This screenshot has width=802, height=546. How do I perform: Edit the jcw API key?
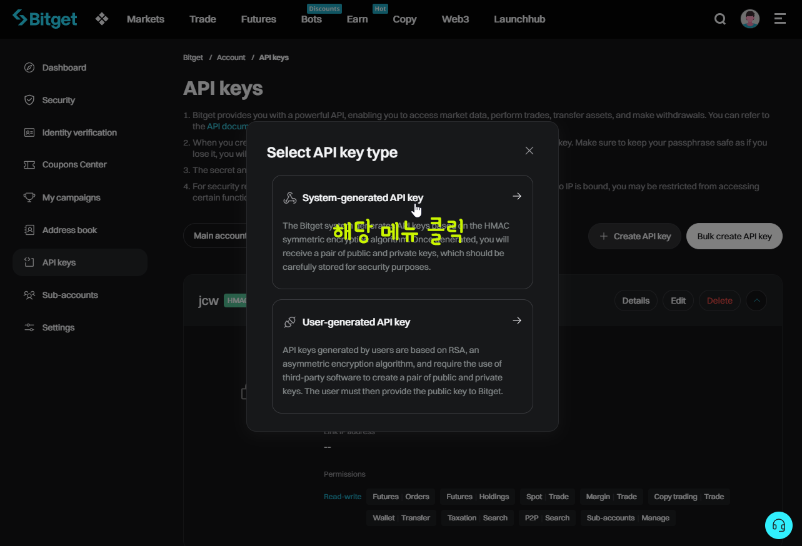pos(678,300)
